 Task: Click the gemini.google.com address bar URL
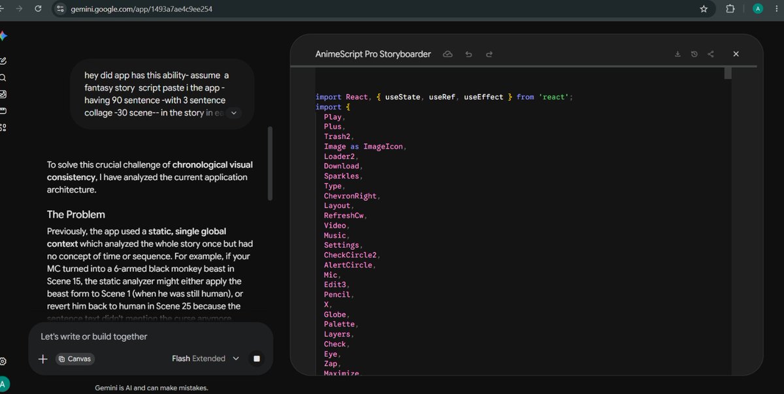tap(141, 9)
